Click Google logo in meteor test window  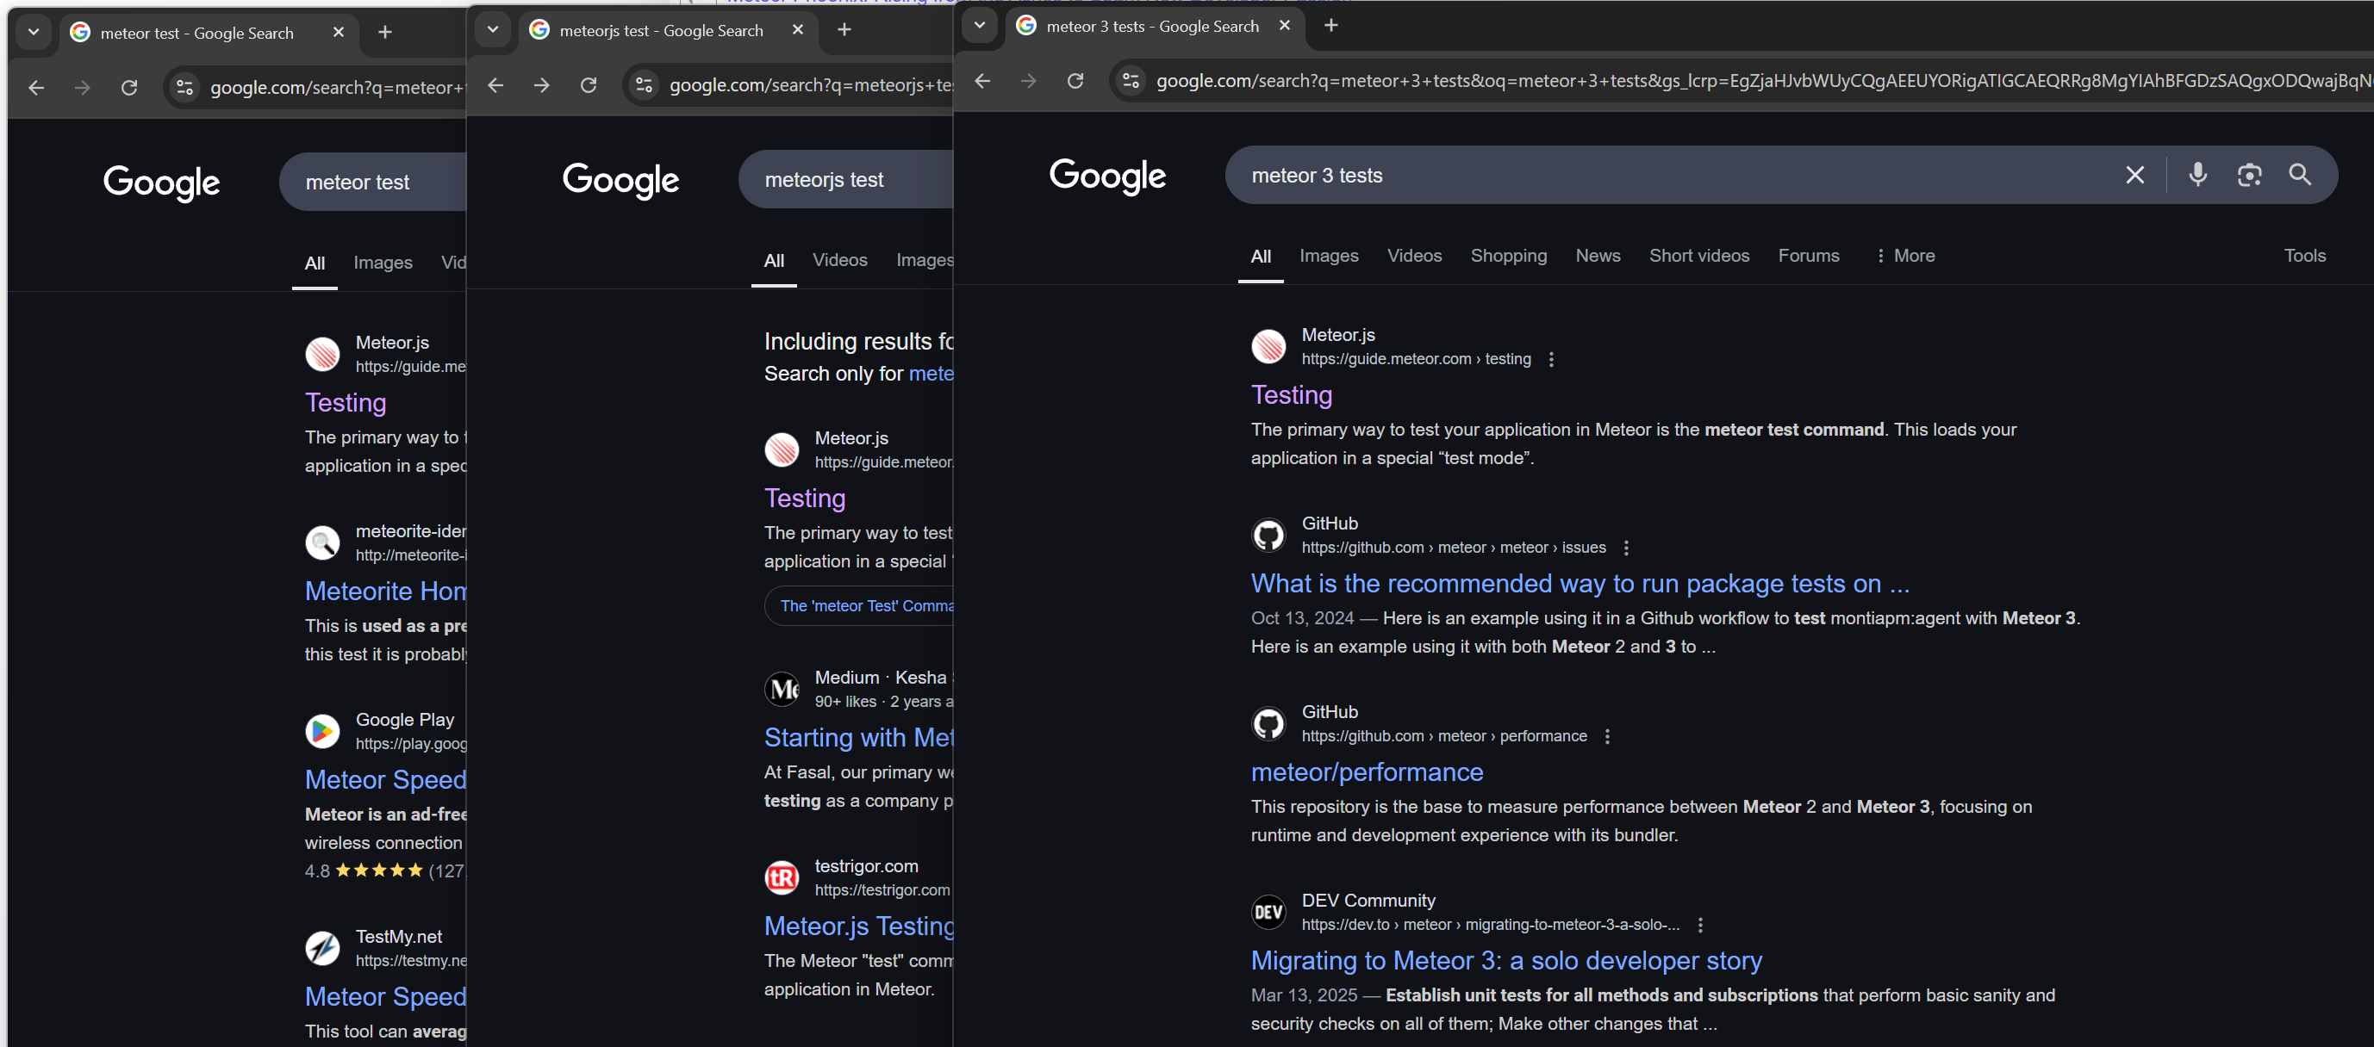click(x=161, y=183)
